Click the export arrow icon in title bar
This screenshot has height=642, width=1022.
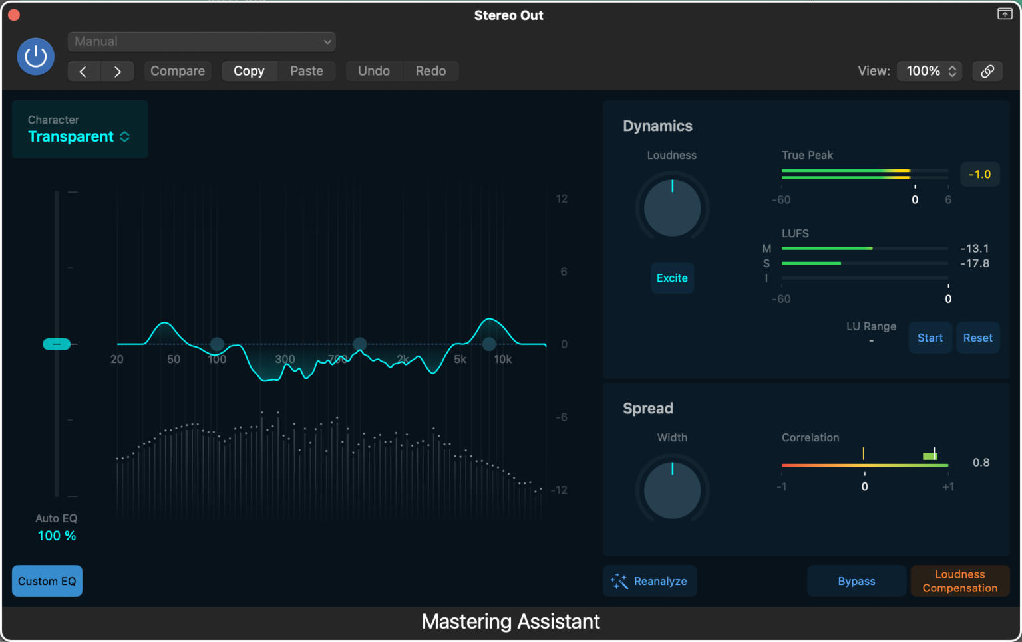coord(1005,13)
